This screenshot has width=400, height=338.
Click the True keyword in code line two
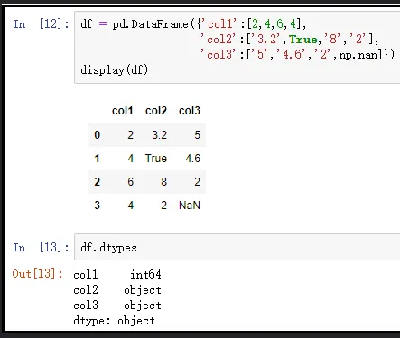tap(303, 40)
